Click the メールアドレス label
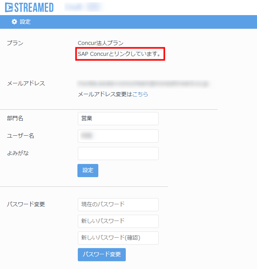This screenshot has width=257, height=269. pos(26,84)
